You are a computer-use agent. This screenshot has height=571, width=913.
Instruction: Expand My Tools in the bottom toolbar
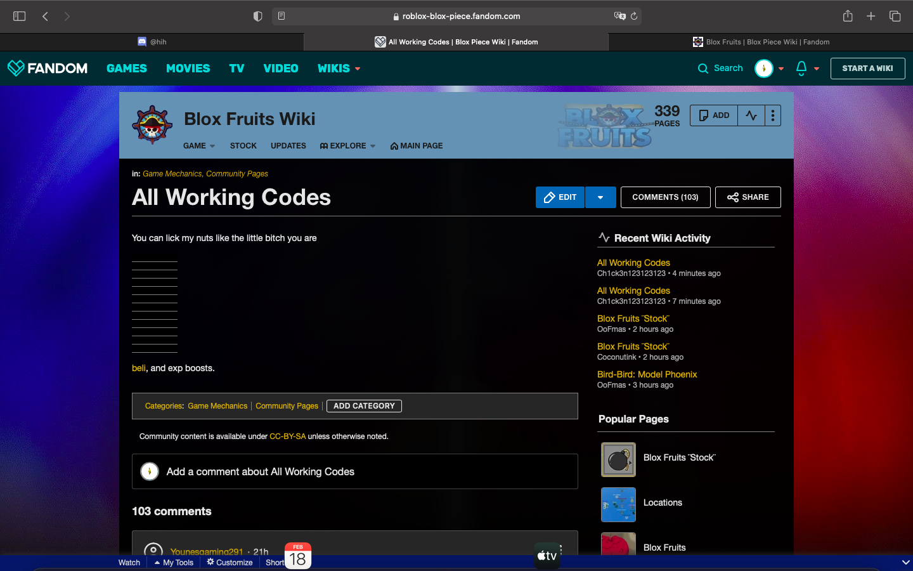tap(174, 563)
